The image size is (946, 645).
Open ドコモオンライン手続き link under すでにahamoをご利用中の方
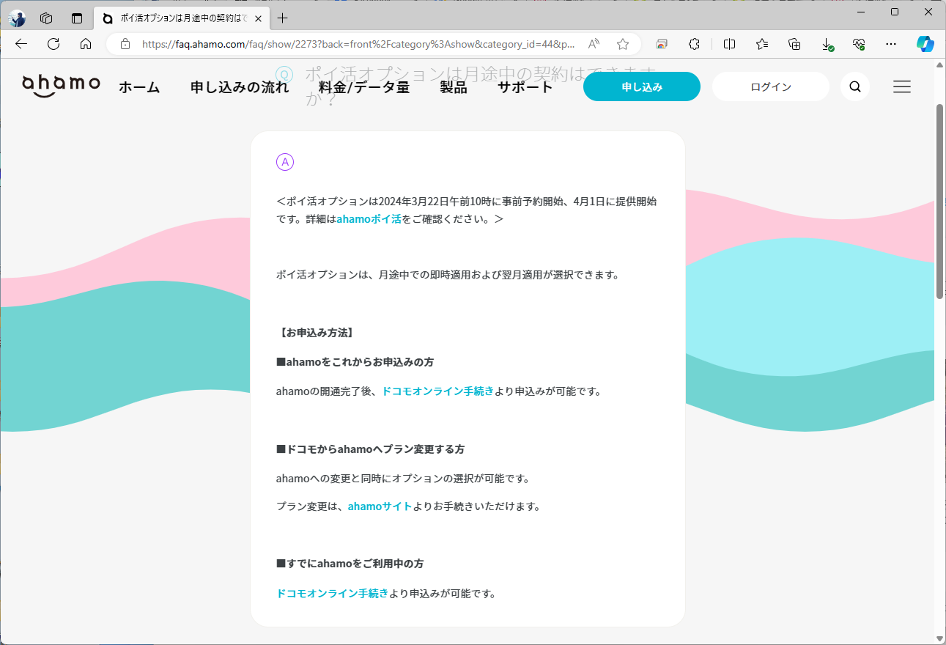(332, 593)
